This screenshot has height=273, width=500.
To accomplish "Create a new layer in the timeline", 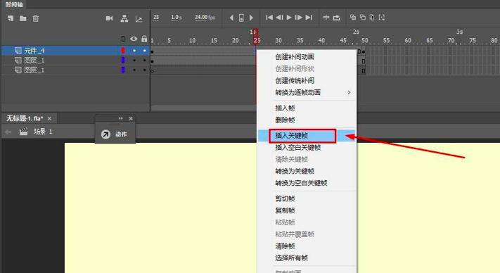I will tap(11, 18).
